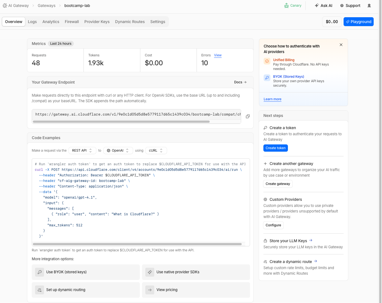Image resolution: width=382 pixels, height=303 pixels.
Task: Click the OpenAI logo in provider selector
Action: 109,151
